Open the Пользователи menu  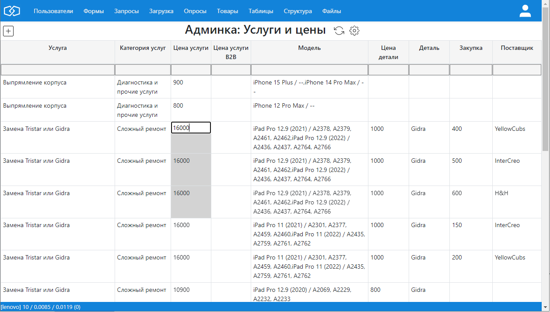tap(53, 11)
